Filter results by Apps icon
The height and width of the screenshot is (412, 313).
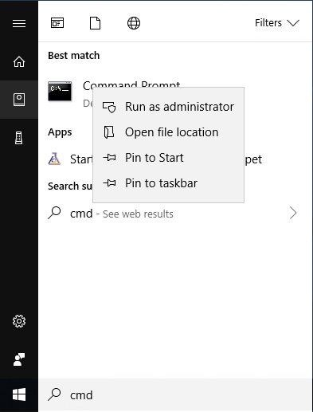pyautogui.click(x=57, y=23)
